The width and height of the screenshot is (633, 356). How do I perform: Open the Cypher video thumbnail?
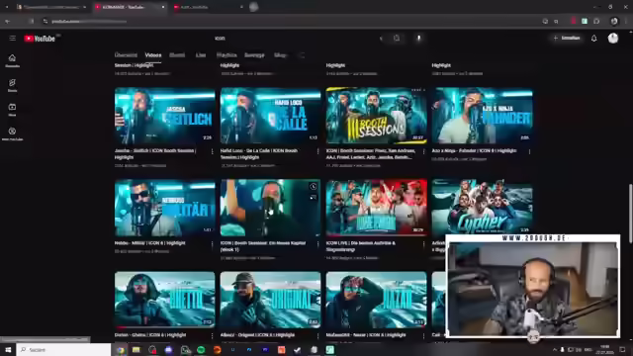(x=482, y=207)
